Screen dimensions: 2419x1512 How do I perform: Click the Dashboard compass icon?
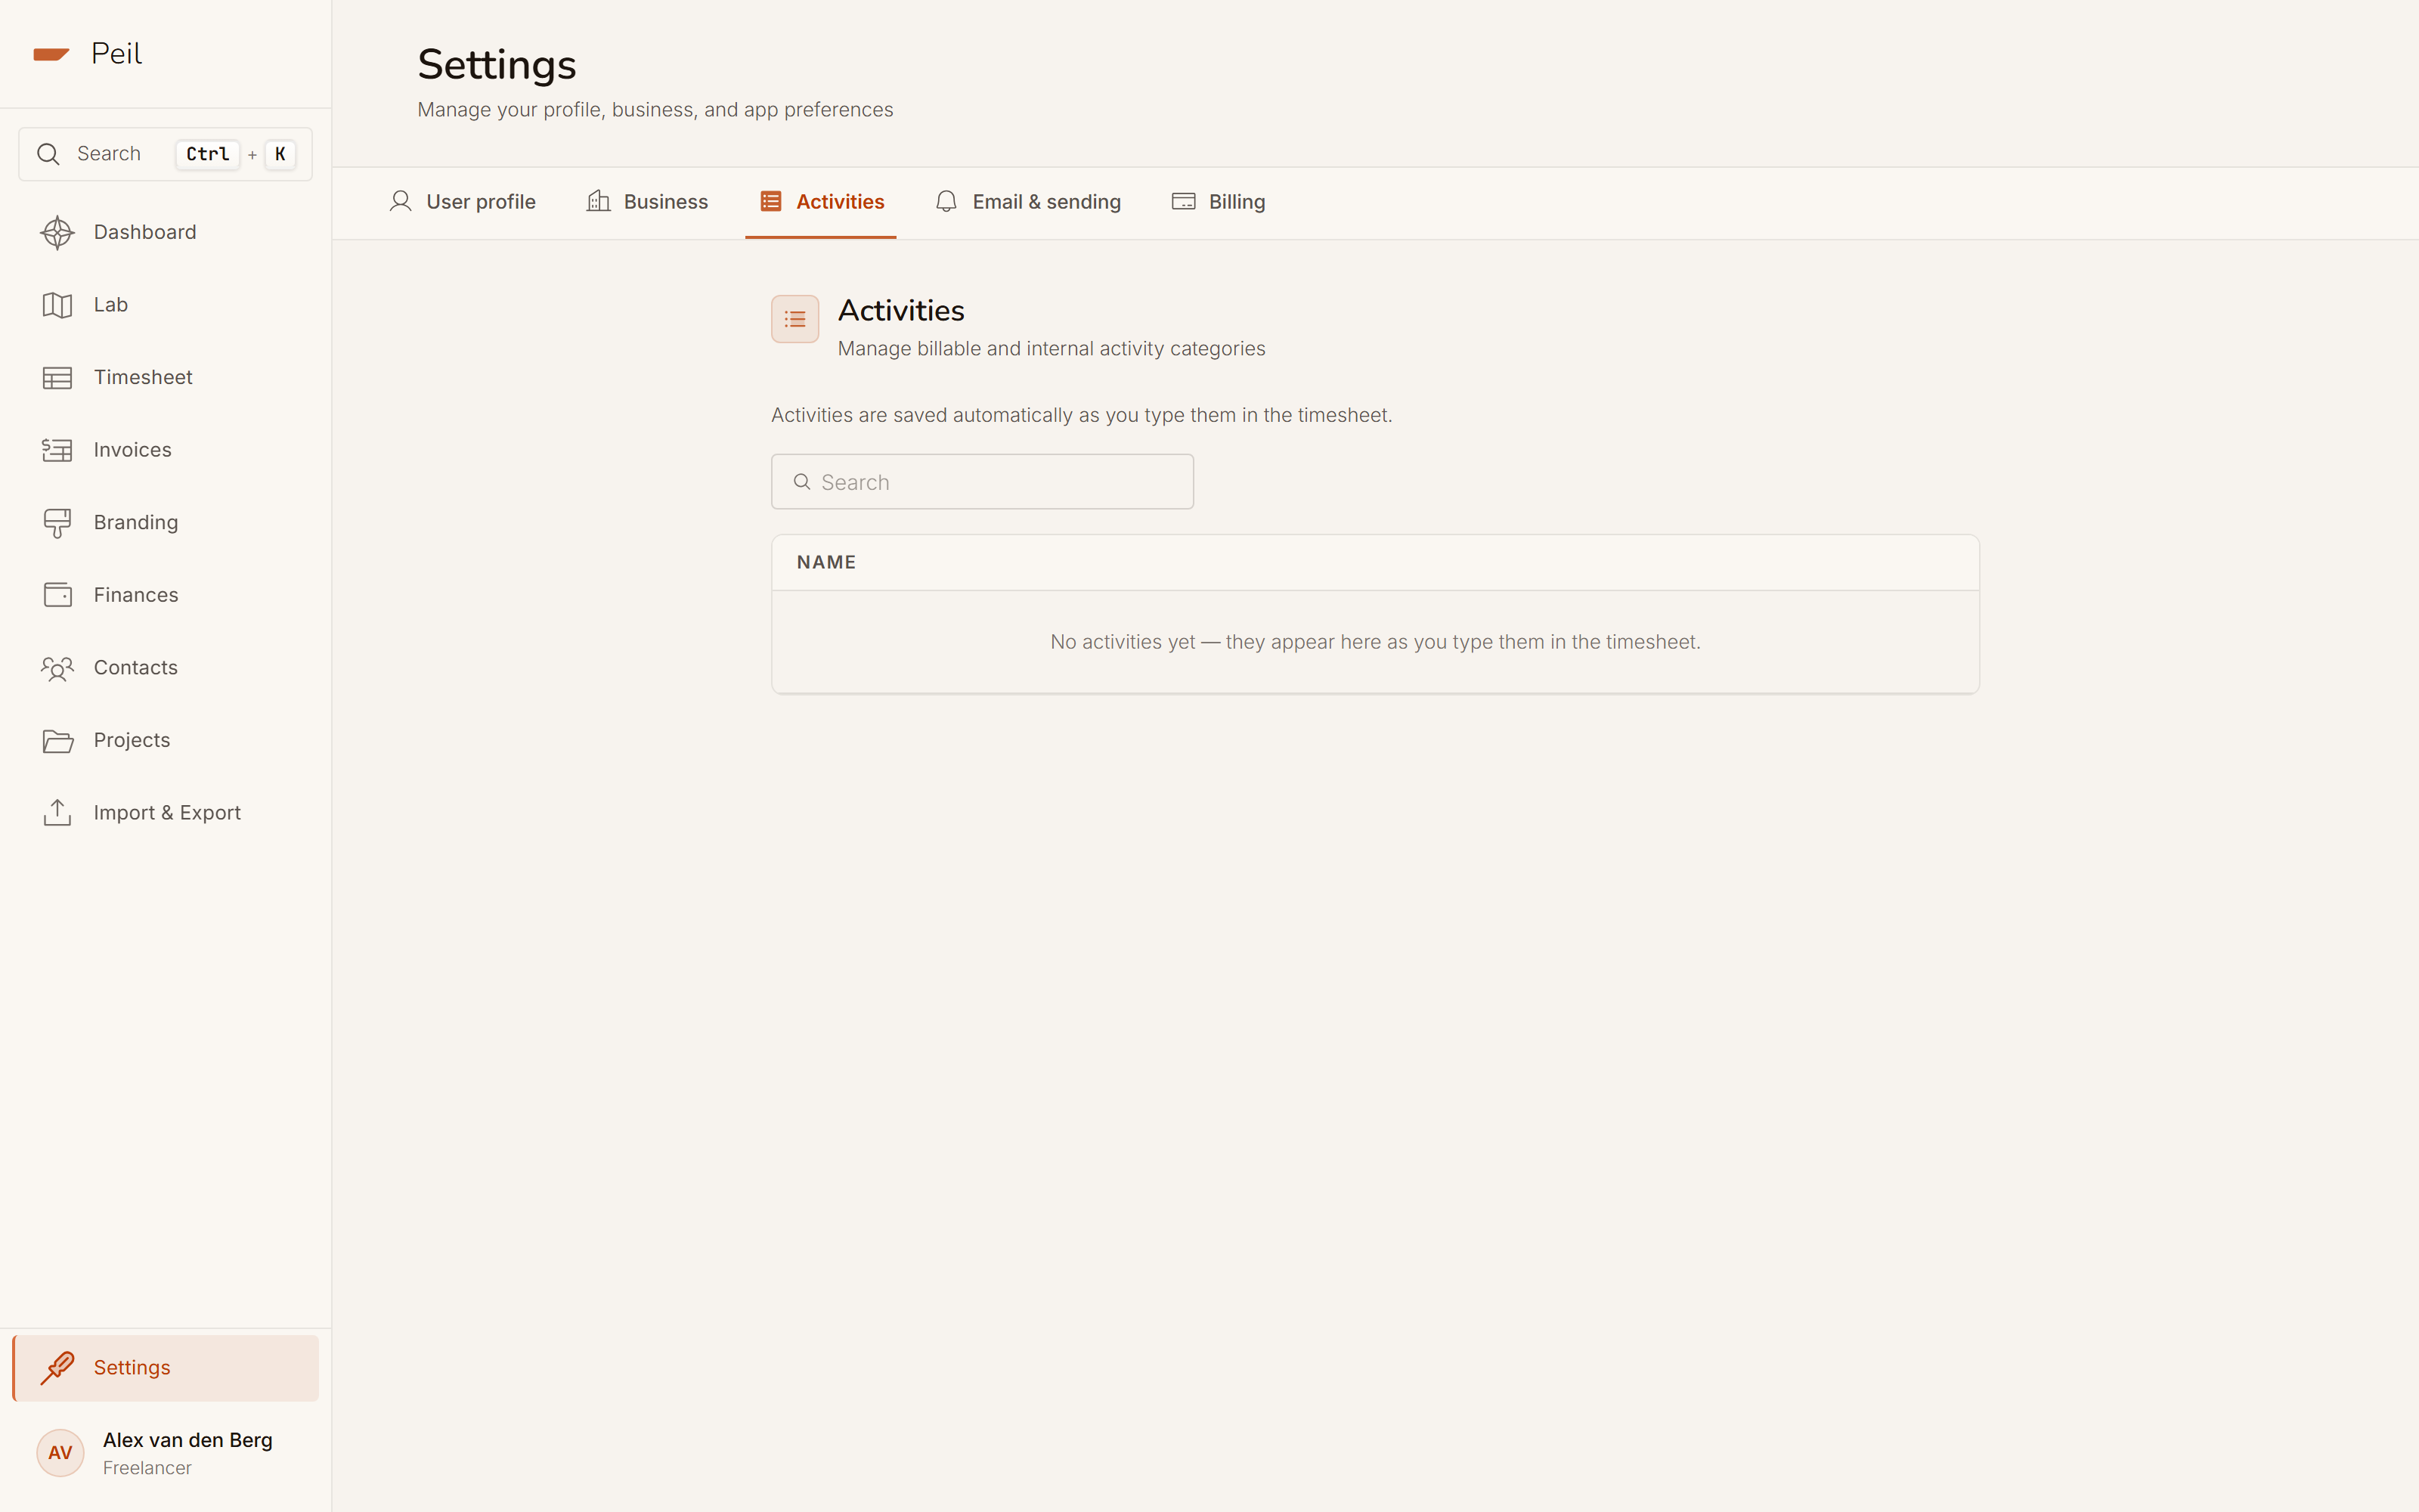coord(57,232)
